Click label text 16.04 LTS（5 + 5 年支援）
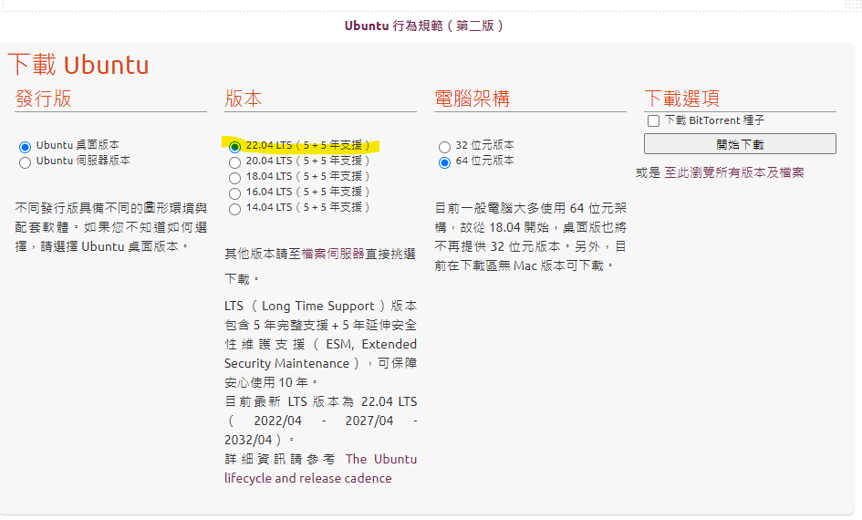This screenshot has height=520, width=862. click(x=308, y=192)
